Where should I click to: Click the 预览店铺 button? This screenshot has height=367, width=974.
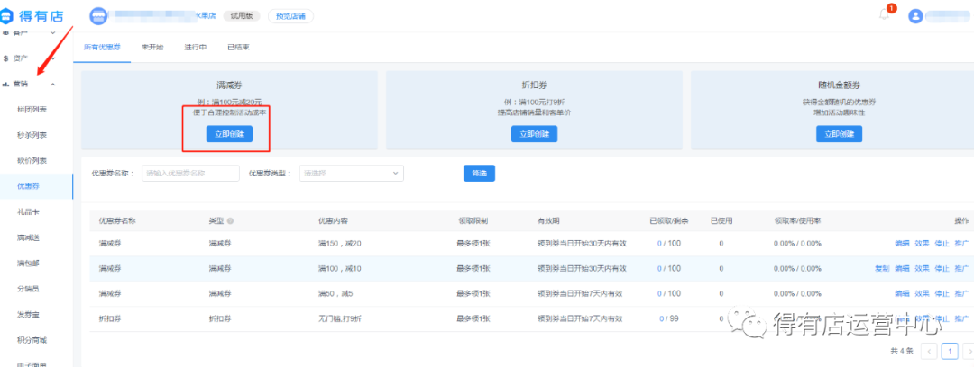290,17
